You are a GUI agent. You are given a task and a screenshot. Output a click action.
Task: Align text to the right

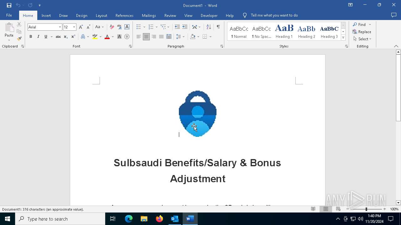click(x=154, y=37)
